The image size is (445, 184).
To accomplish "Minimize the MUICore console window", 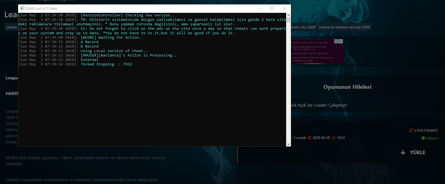I will (259, 8).
